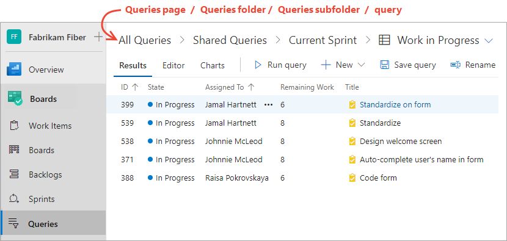507x241 pixels.
Task: Select the row with ID 539
Action: [x=302, y=123]
